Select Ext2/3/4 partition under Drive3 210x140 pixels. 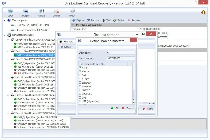35,81
